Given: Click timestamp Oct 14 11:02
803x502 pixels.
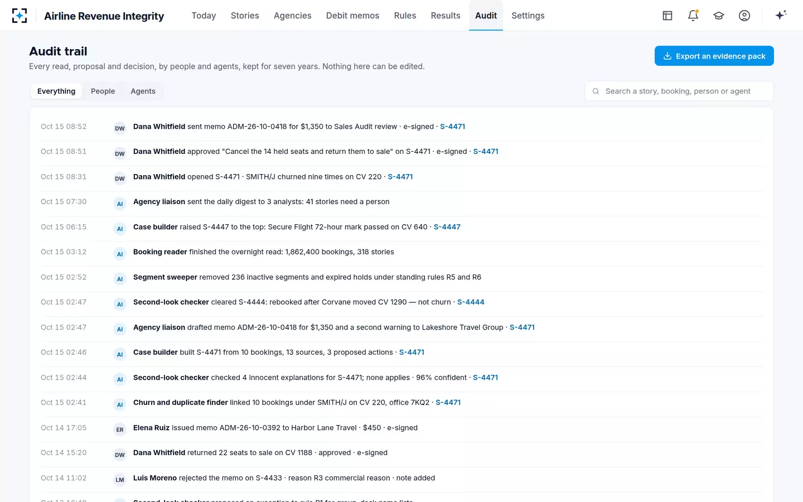Looking at the screenshot, I should (x=64, y=478).
